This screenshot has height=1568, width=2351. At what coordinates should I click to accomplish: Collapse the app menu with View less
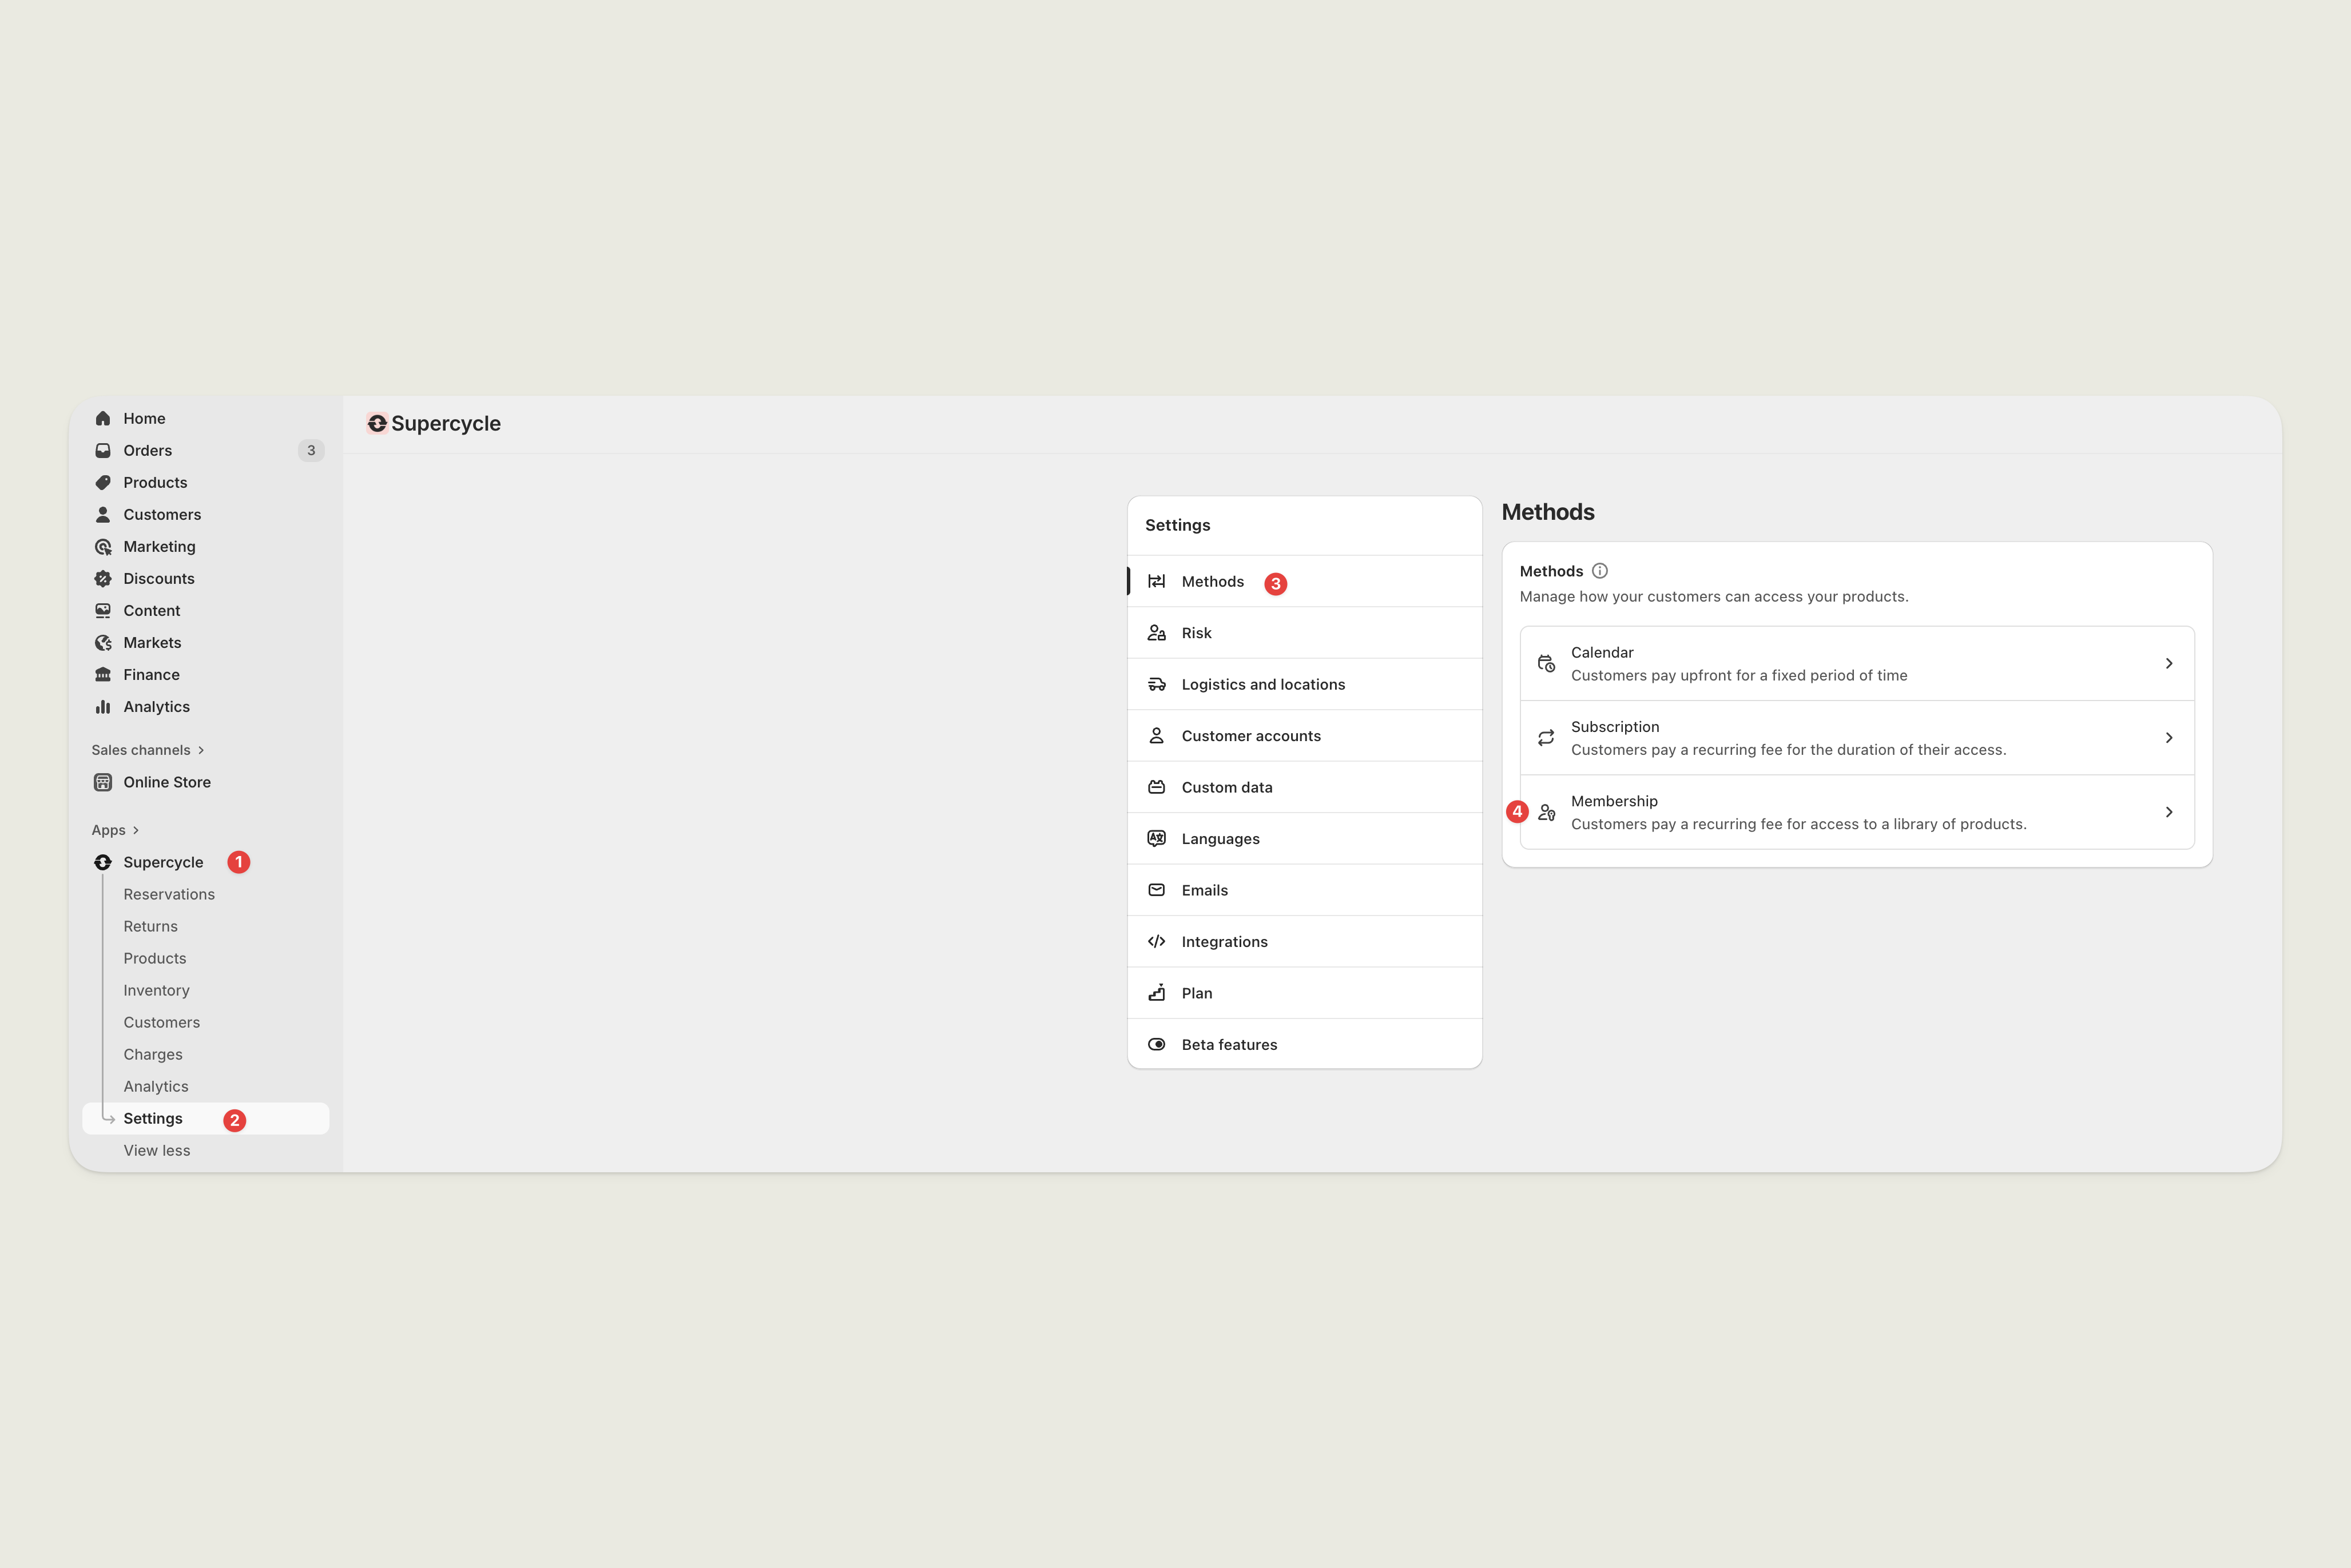(x=157, y=1150)
